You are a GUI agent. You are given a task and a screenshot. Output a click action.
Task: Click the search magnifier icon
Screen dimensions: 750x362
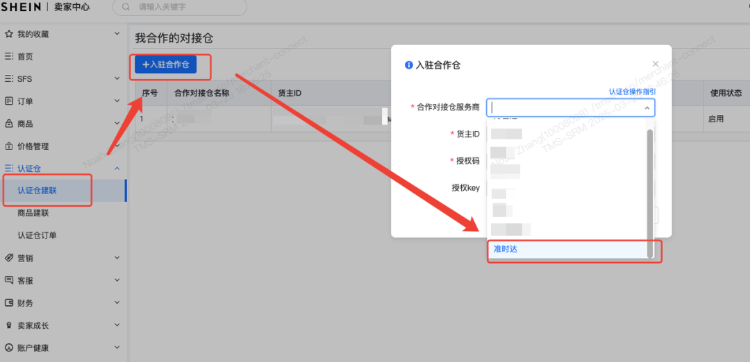[126, 8]
